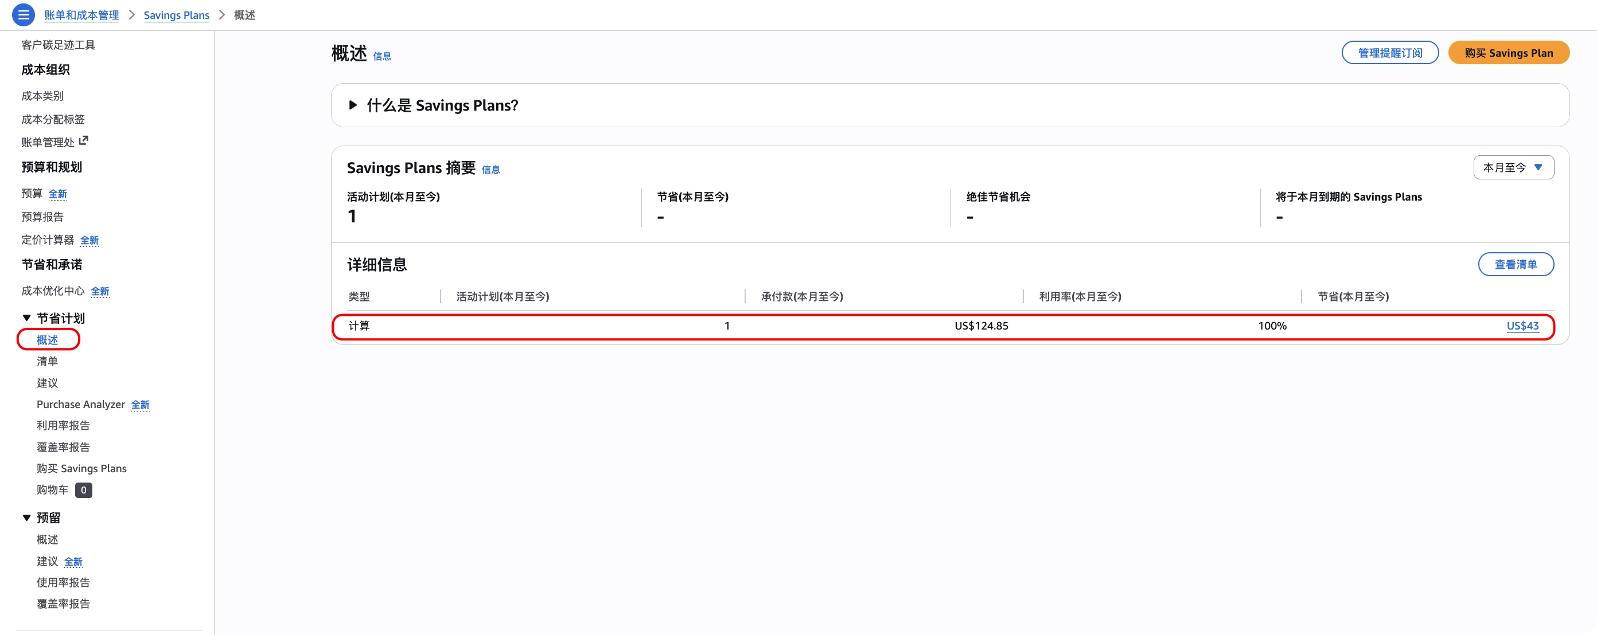
Task: Select 清单 under 节省计划 in sidebar
Action: [x=47, y=361]
